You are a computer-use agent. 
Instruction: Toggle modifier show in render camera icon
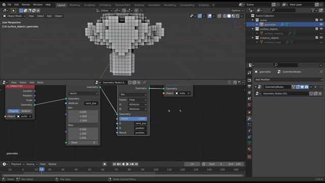(x=307, y=87)
